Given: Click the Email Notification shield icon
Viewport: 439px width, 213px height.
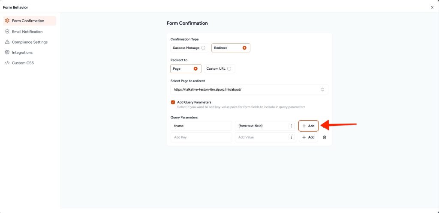Looking at the screenshot, I should point(7,32).
